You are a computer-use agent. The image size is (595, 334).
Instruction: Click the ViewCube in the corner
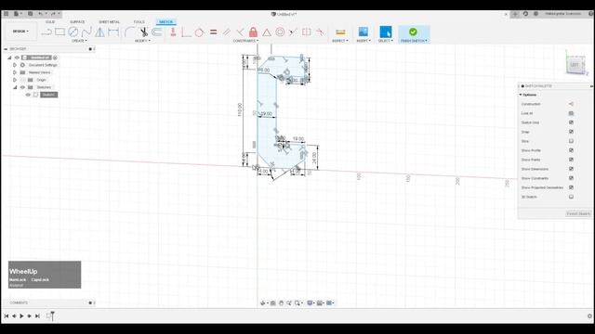click(575, 65)
